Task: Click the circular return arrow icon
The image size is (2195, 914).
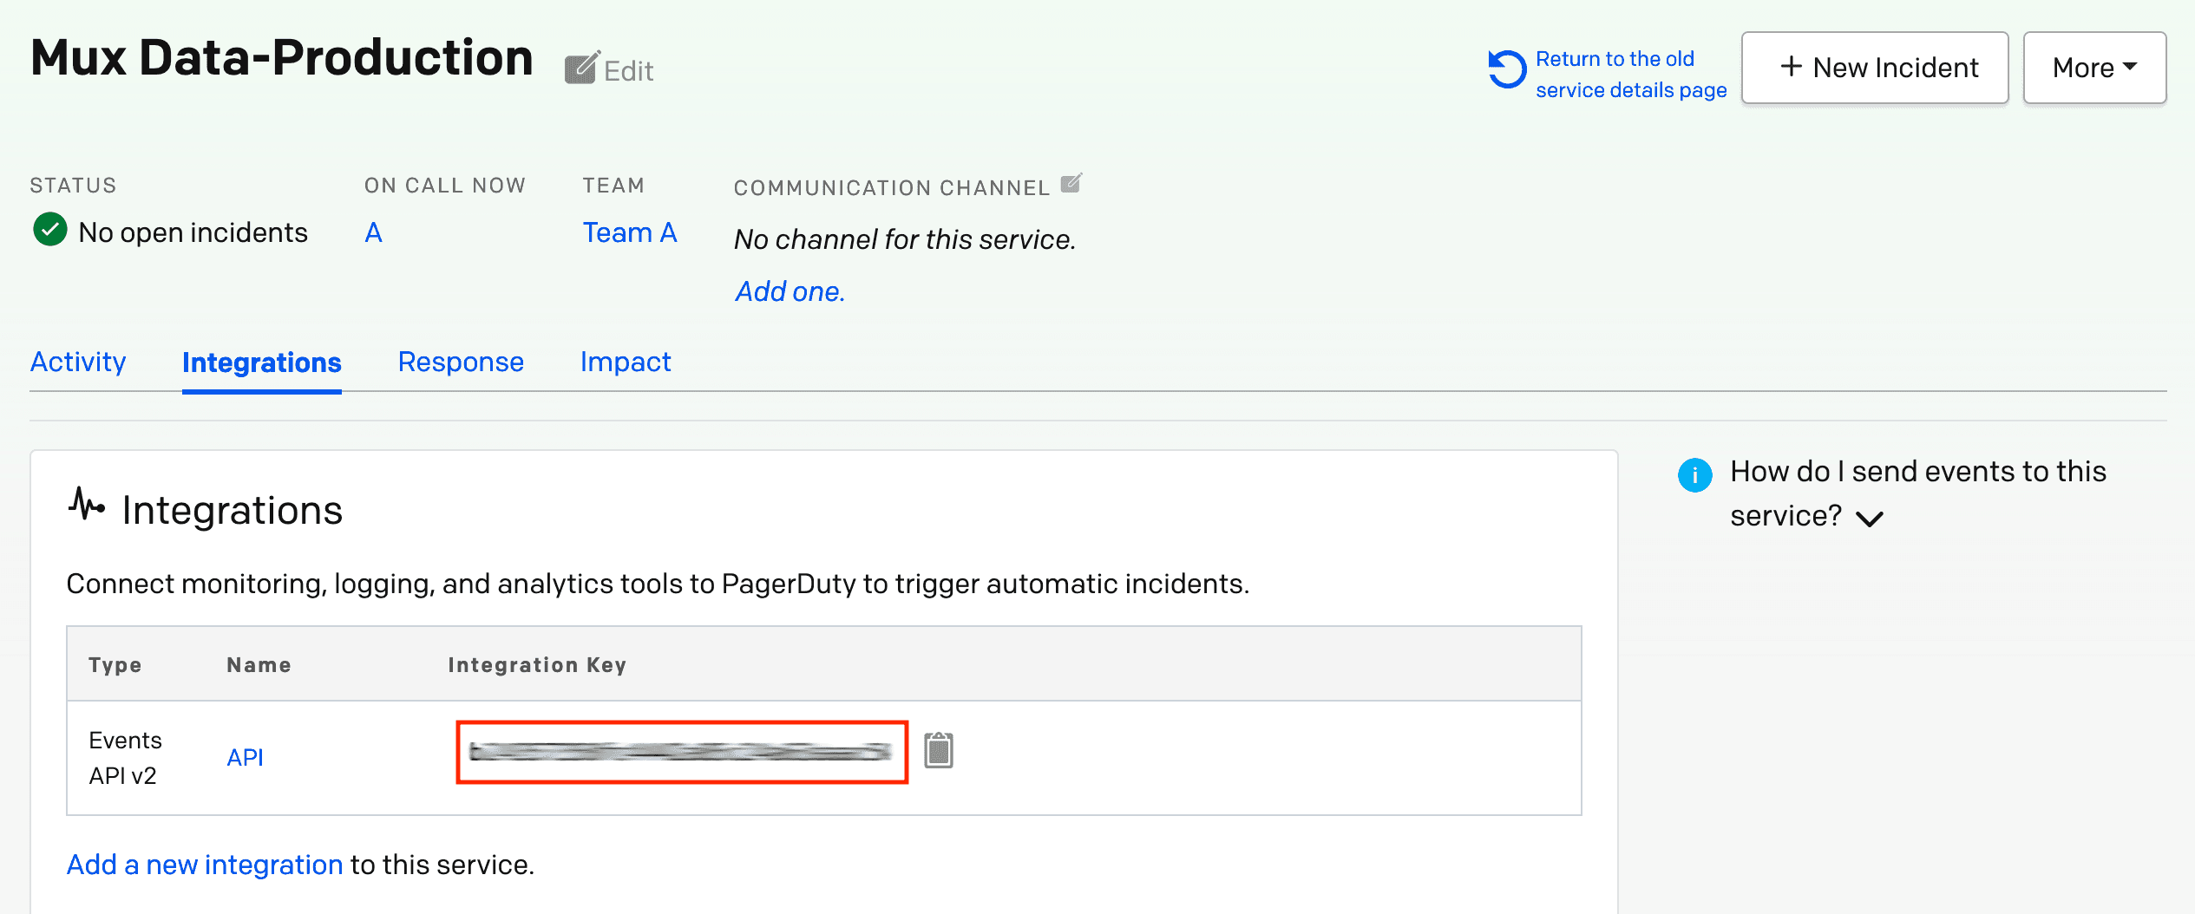Action: (1507, 69)
